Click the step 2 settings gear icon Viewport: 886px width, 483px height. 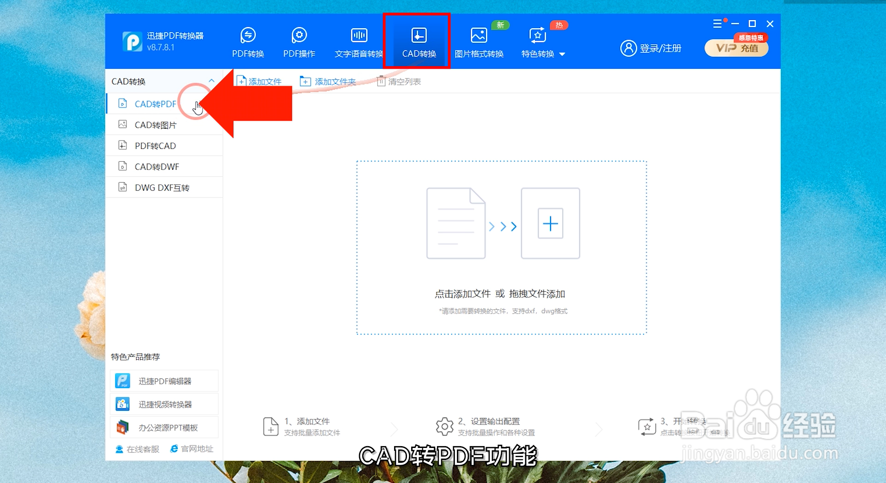[444, 427]
